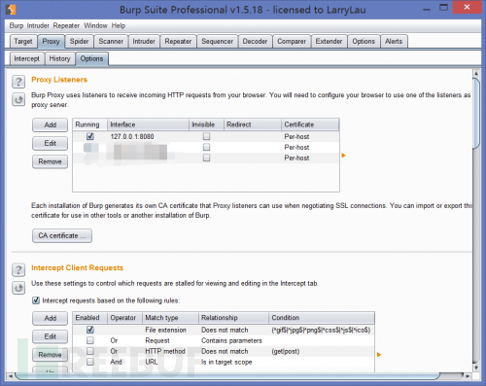Switch to the Extender tab
Screen dimensions: 486x386
coord(329,42)
